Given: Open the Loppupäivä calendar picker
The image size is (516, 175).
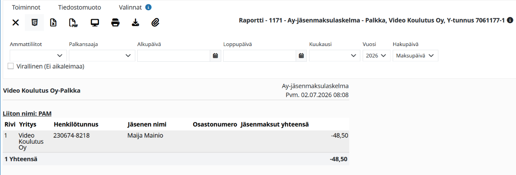Looking at the screenshot, I should click(301, 56).
